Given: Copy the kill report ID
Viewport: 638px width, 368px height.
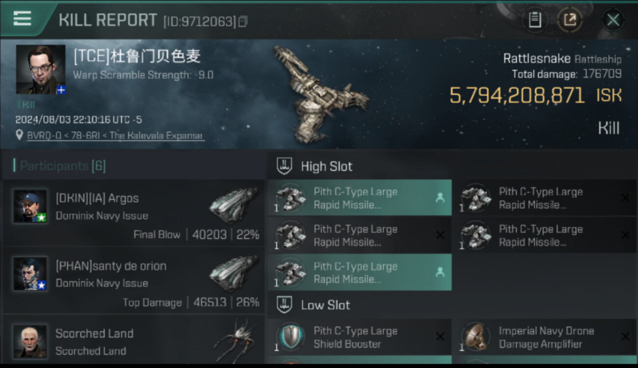Looking at the screenshot, I should (242, 21).
